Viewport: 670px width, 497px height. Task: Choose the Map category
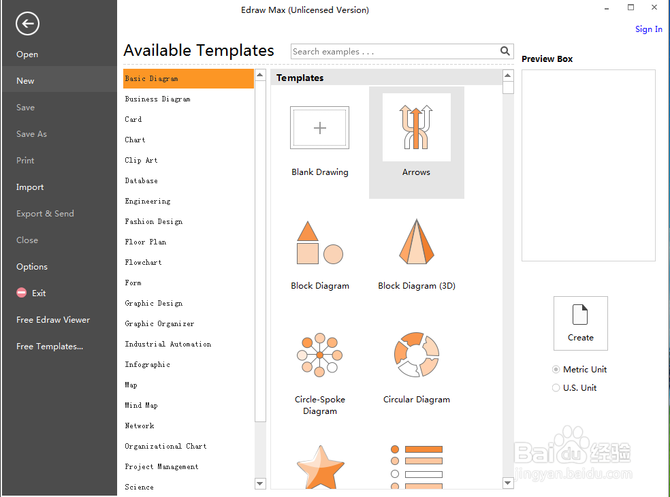pos(131,385)
